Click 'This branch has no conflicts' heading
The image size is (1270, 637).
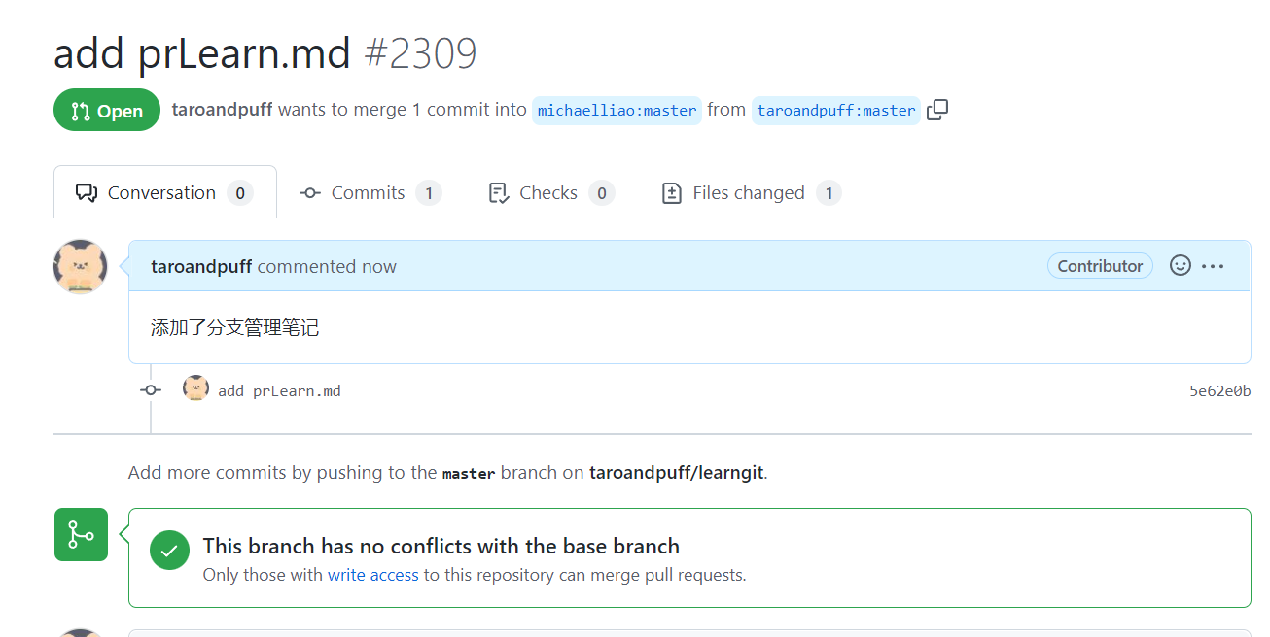pos(441,546)
